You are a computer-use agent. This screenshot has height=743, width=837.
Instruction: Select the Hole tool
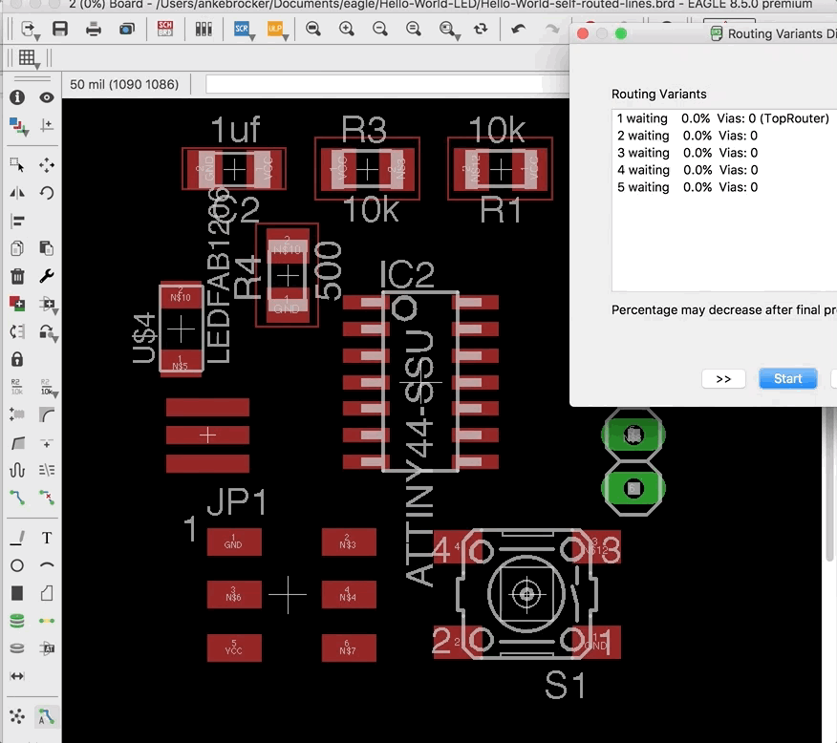pos(17,648)
